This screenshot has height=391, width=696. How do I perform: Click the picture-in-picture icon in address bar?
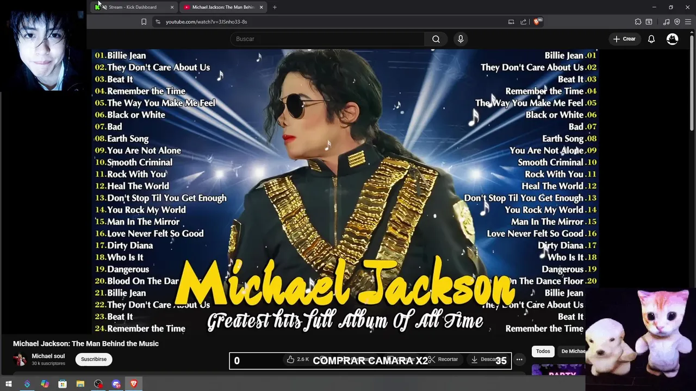[x=511, y=22]
